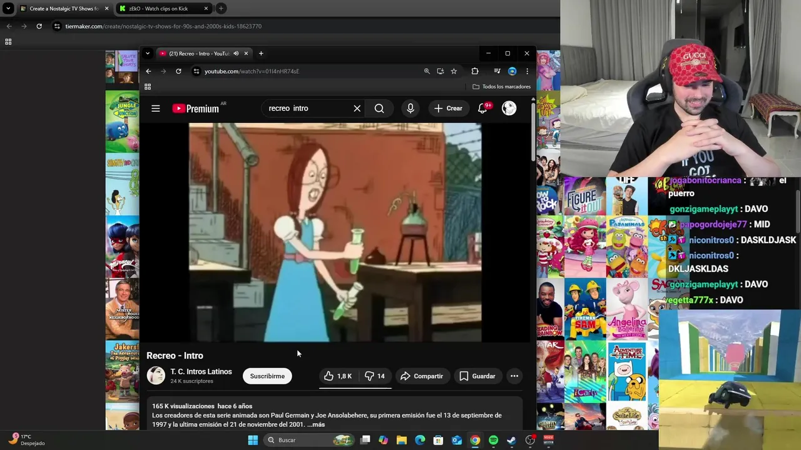Open the media controls toolbar icon
Screen dimensions: 801x450
click(x=497, y=71)
